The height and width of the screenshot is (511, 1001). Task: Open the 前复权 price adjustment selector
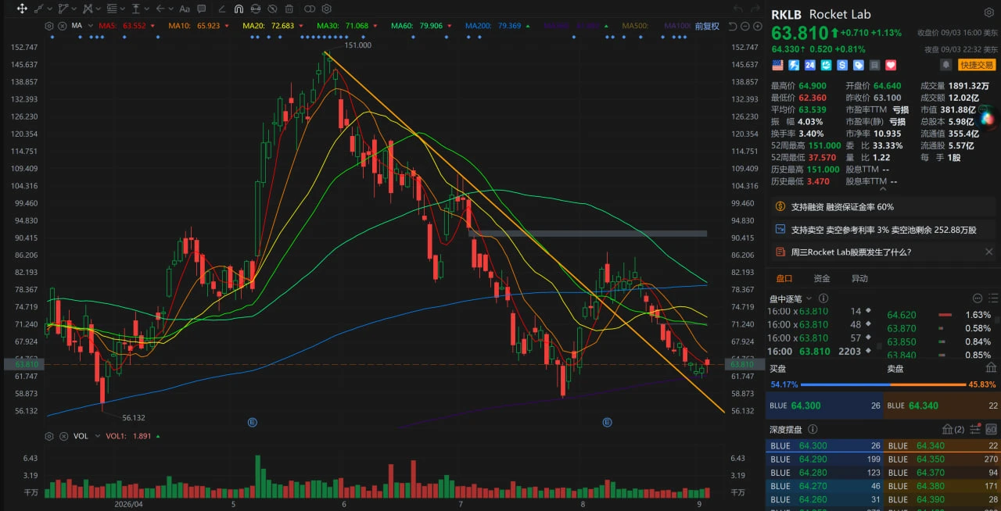[706, 26]
